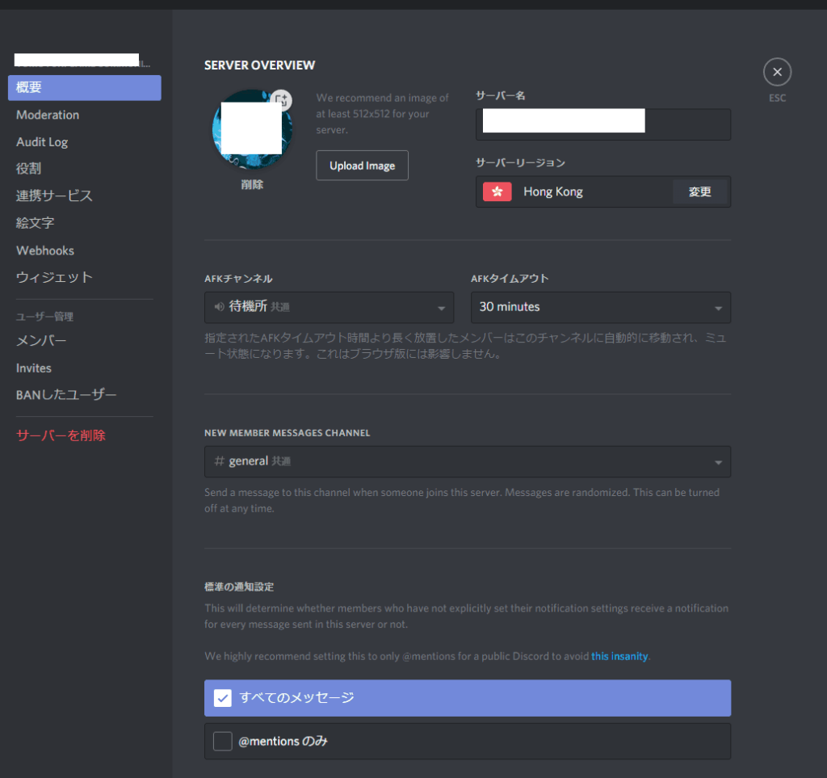Switch to the 絵文字 section
Screen dimensions: 827x778
point(36,223)
